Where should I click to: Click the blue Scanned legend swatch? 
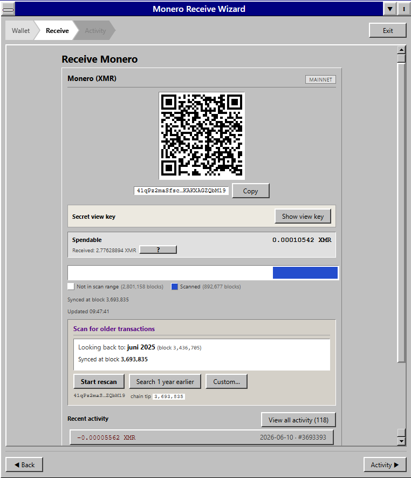(174, 287)
